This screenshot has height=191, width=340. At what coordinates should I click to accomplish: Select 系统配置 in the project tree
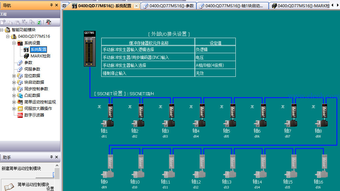click(x=38, y=50)
